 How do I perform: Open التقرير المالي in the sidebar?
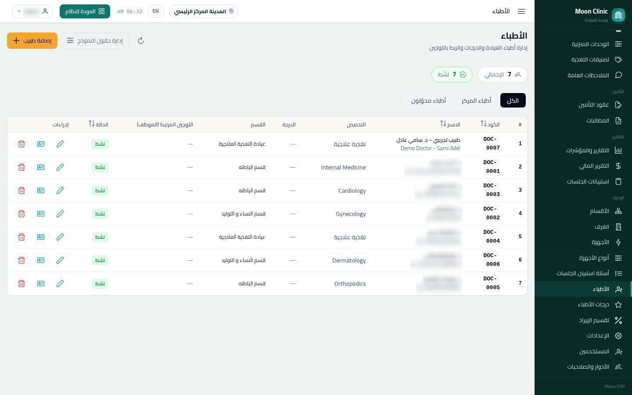[x=583, y=166]
